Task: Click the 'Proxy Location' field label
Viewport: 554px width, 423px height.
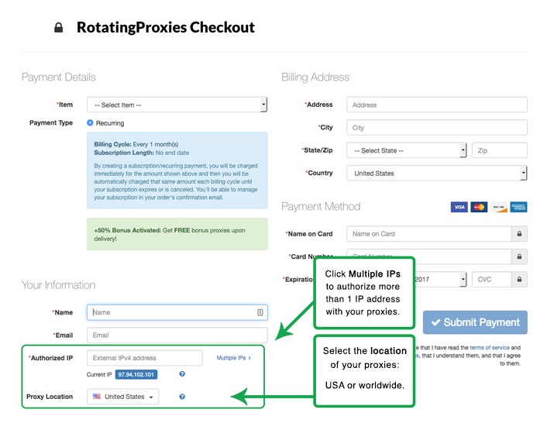Action: [50, 397]
